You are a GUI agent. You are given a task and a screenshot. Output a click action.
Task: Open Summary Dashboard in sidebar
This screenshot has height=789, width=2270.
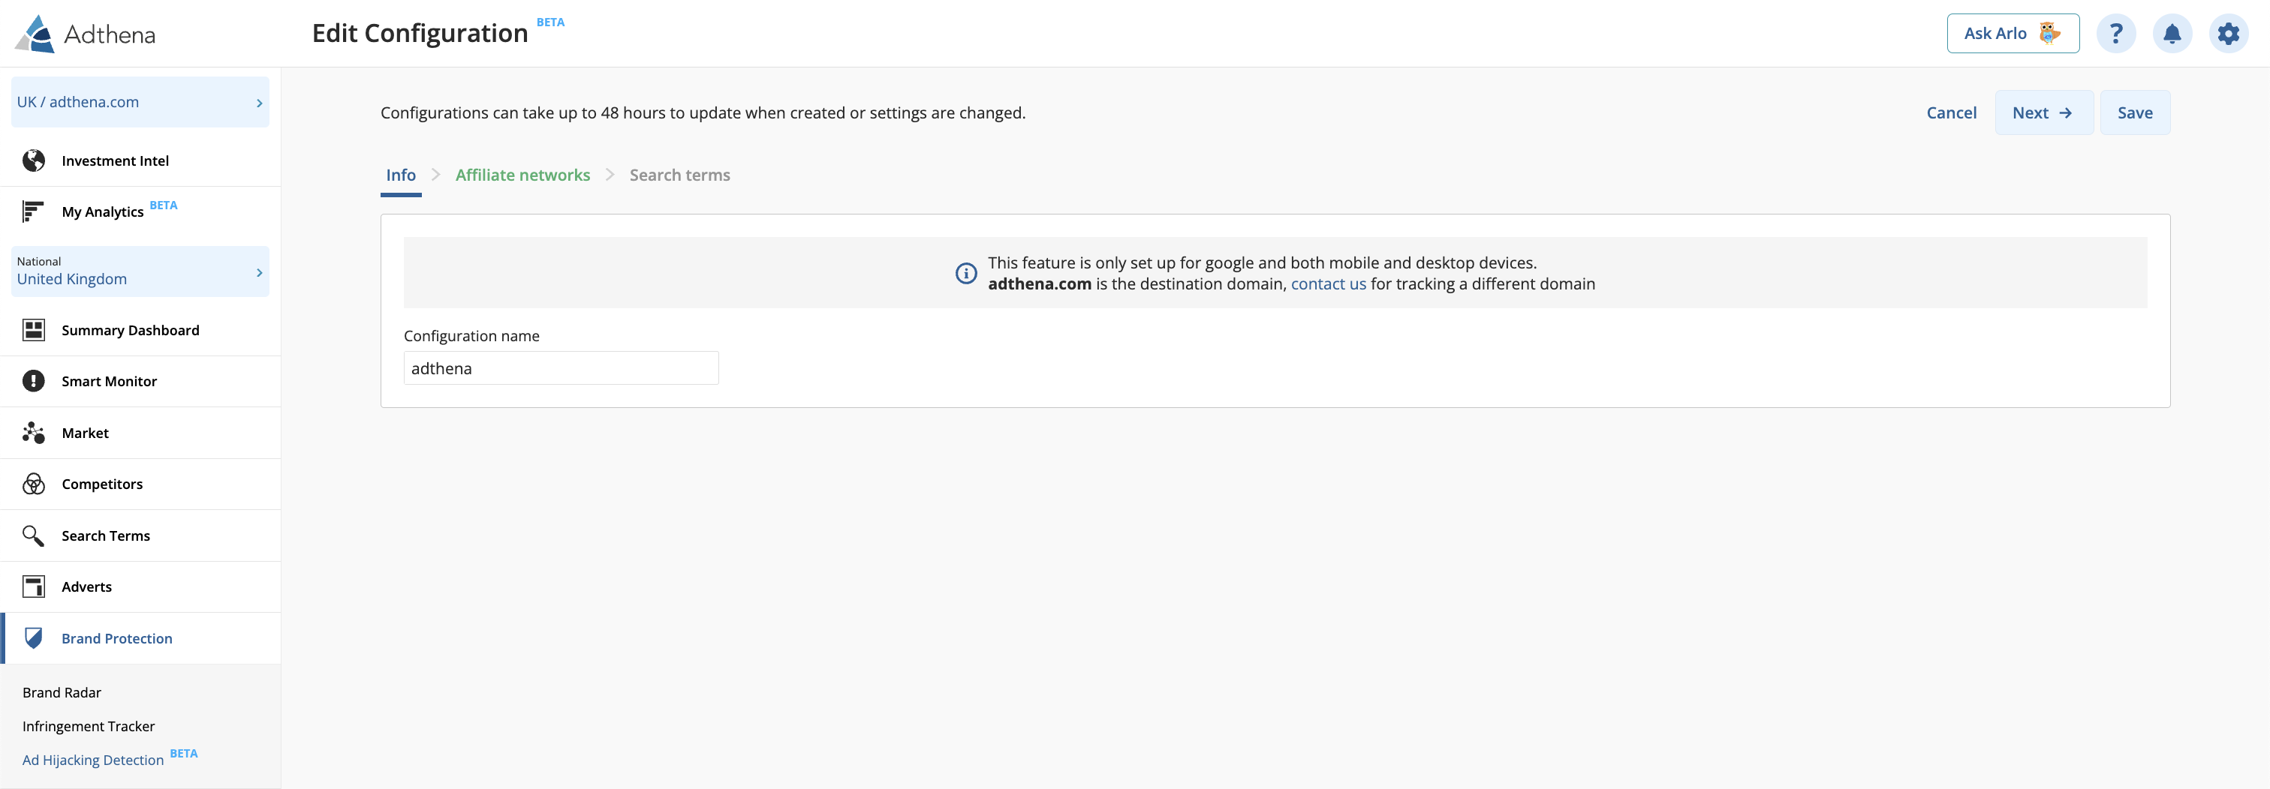coord(141,330)
